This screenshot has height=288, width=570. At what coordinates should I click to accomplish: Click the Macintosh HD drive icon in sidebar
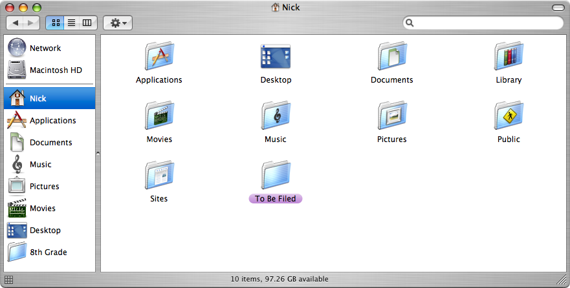tap(17, 70)
